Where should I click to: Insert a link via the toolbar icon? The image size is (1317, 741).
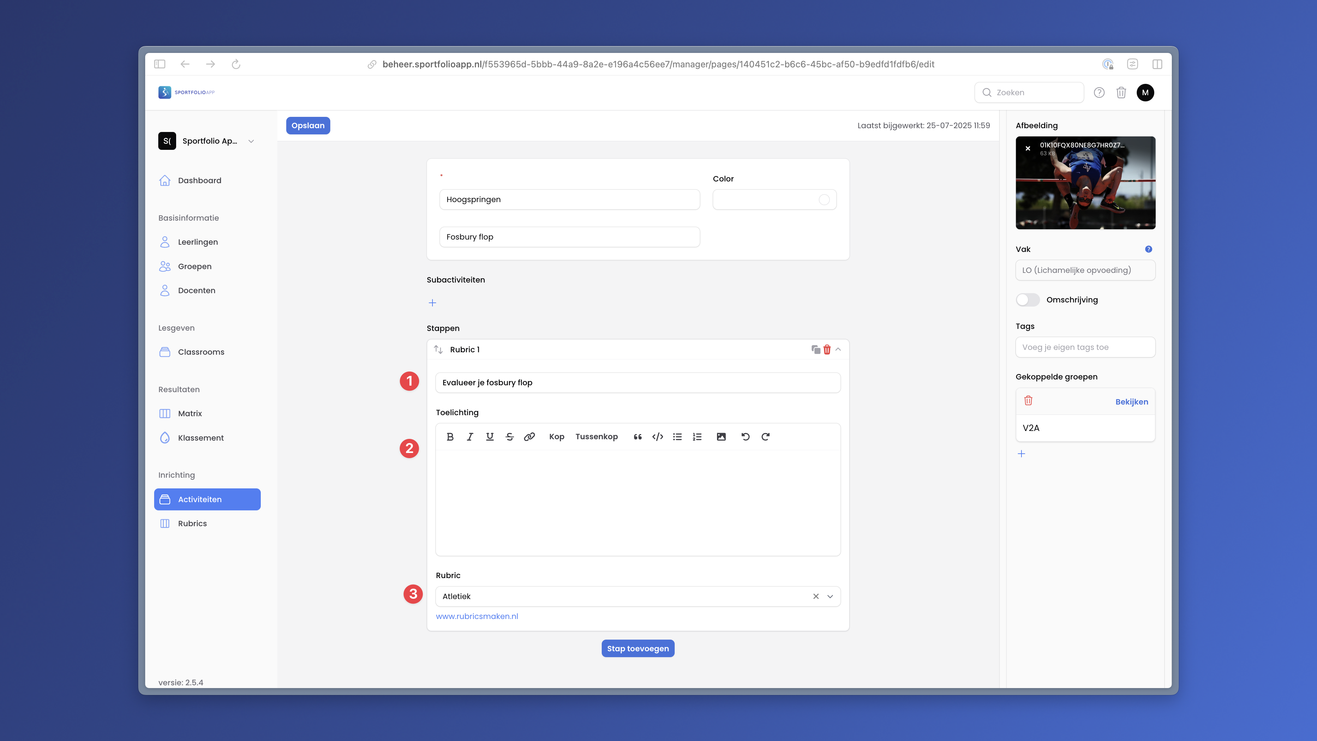(530, 436)
